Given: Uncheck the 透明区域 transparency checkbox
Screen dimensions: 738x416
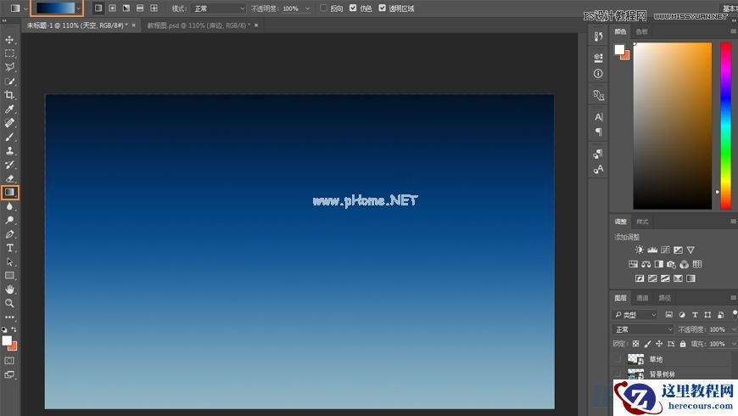Looking at the screenshot, I should click(x=383, y=8).
